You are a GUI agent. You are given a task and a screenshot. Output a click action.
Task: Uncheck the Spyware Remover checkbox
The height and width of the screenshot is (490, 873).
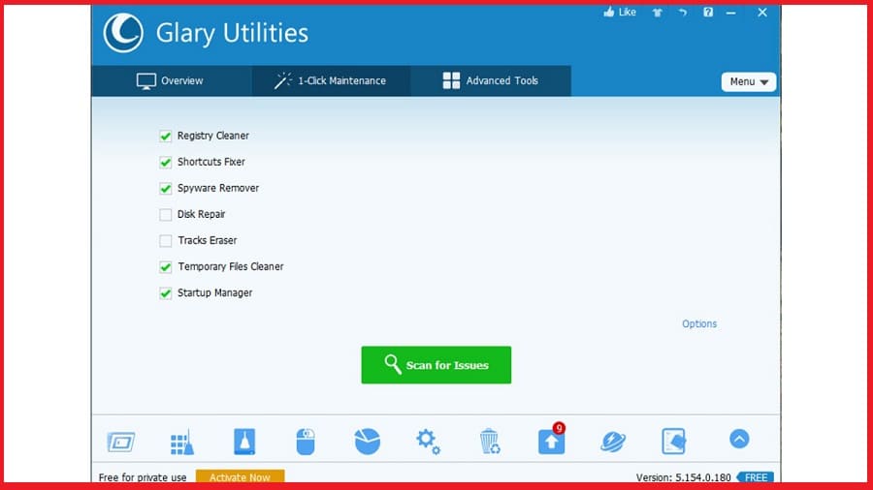pos(165,188)
